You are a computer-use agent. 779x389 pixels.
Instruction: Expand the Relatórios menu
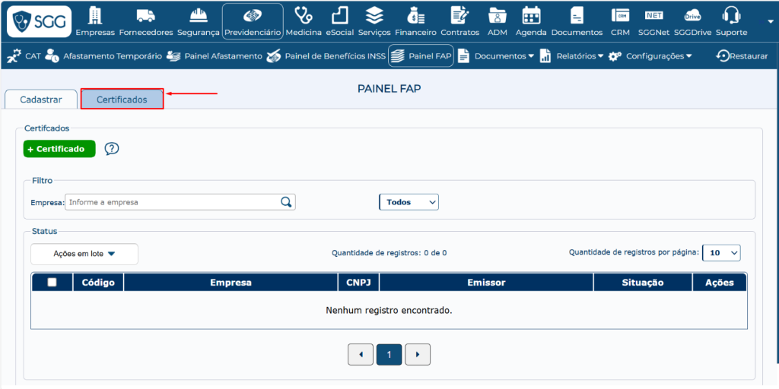coord(571,56)
